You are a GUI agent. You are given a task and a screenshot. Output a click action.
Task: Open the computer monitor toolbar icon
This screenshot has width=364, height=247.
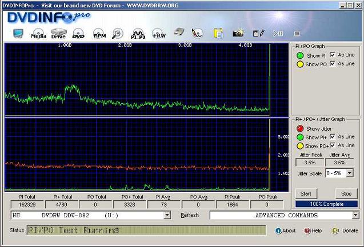18,33
